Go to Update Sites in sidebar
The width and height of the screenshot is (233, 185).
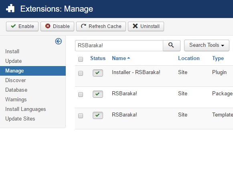[x=20, y=119]
